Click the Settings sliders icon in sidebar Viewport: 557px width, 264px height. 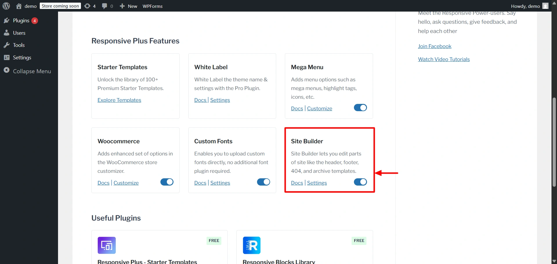(x=7, y=57)
